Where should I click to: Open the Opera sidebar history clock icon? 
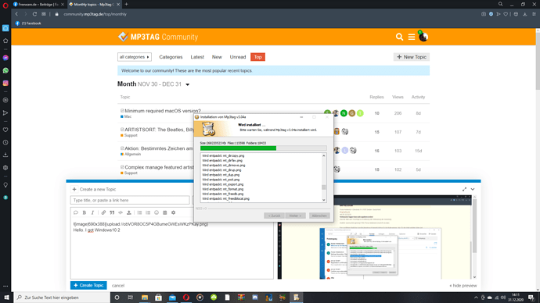(5, 142)
